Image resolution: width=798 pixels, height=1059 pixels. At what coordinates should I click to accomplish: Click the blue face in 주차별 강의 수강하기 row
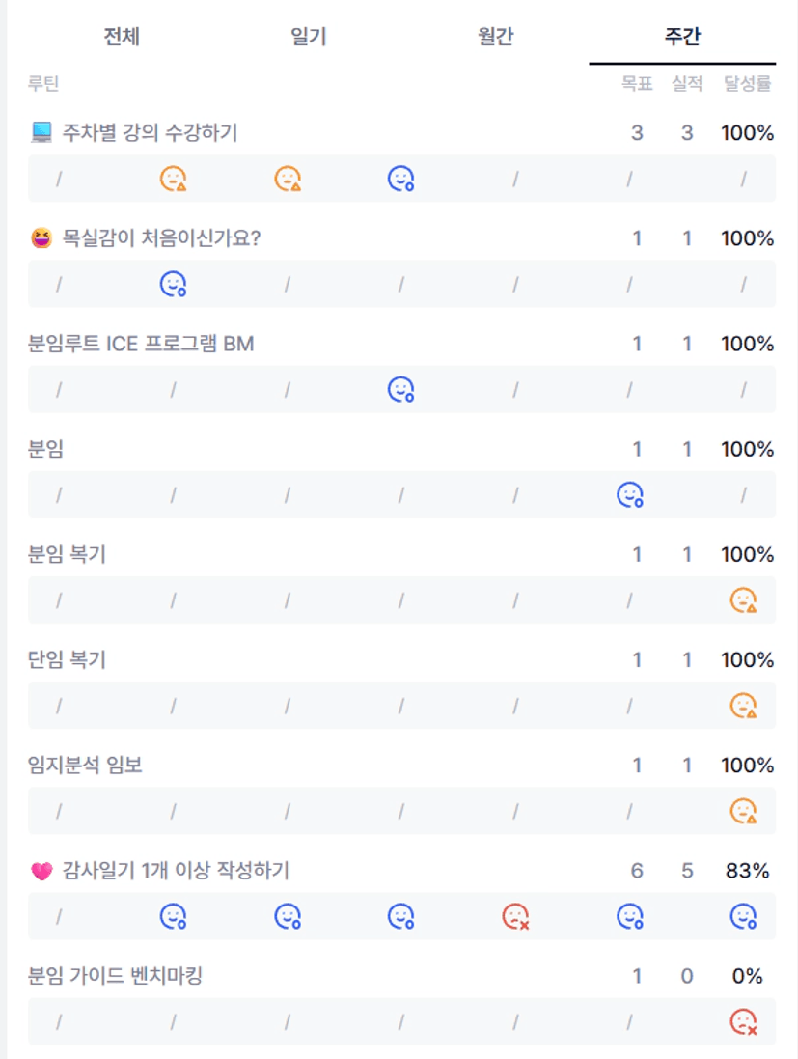(400, 179)
